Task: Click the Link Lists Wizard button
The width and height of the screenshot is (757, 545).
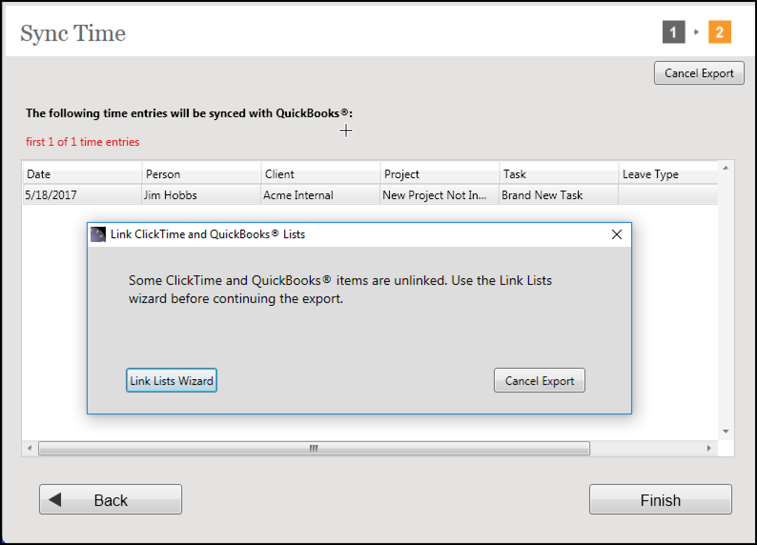Action: (x=172, y=380)
